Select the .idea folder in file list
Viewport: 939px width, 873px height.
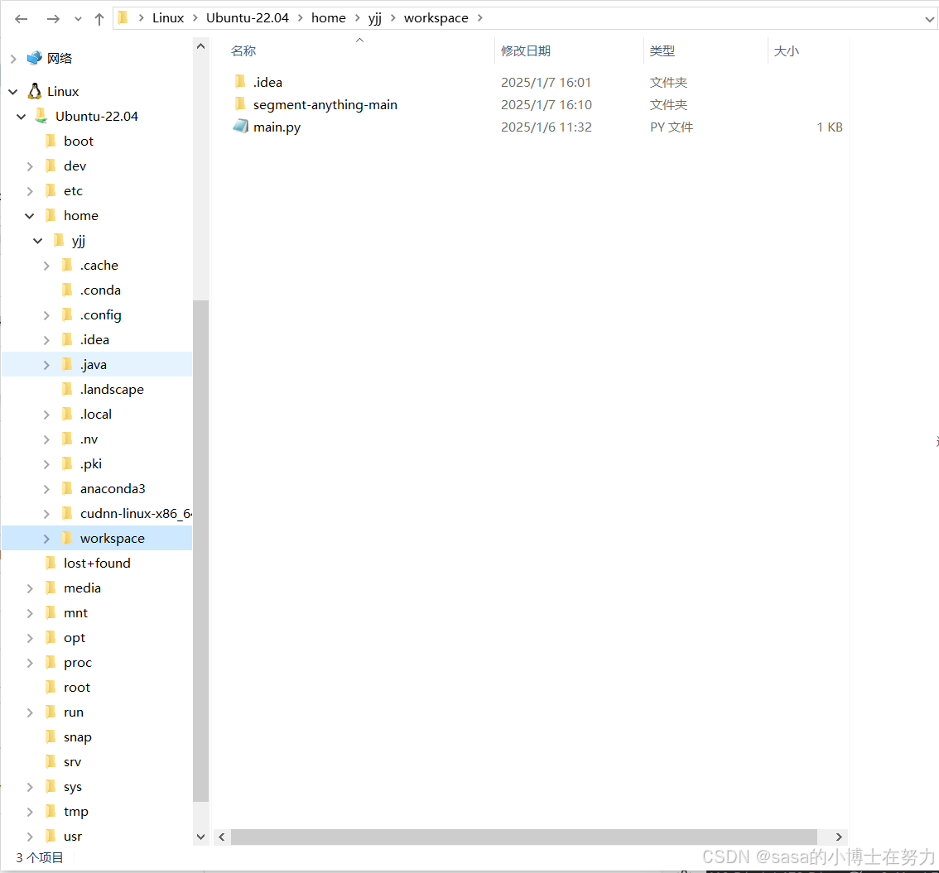(x=267, y=82)
